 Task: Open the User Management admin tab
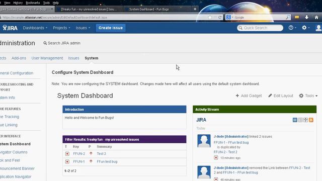[x=47, y=58]
